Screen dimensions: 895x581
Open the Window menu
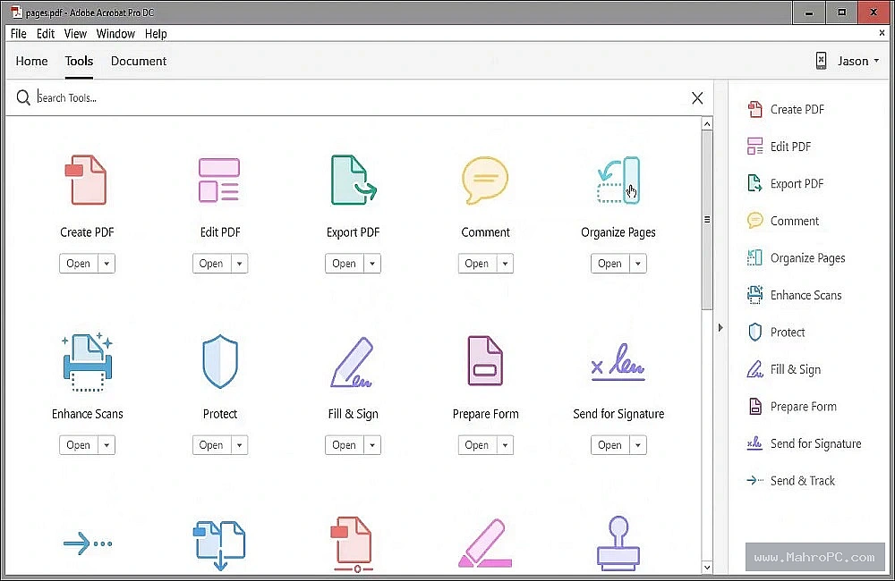115,34
